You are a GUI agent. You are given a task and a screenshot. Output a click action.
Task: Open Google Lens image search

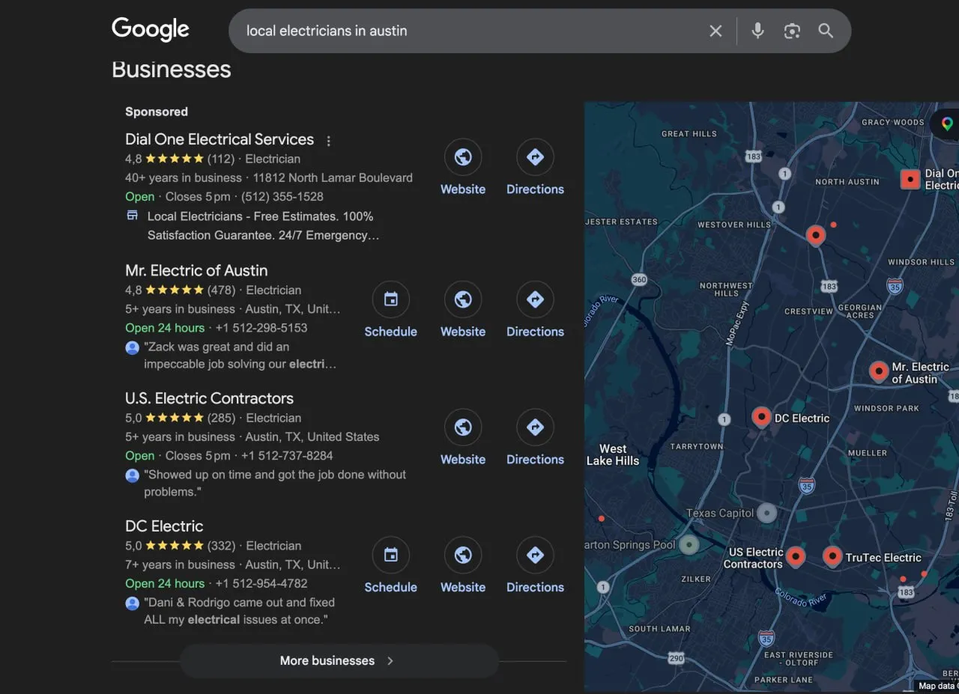coord(792,31)
